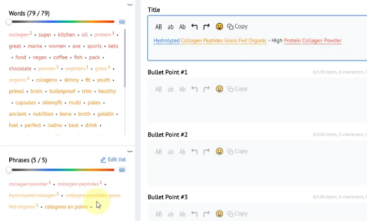Click the word 'native' in Words list
This screenshot has width=367, height=221.
click(x=55, y=125)
